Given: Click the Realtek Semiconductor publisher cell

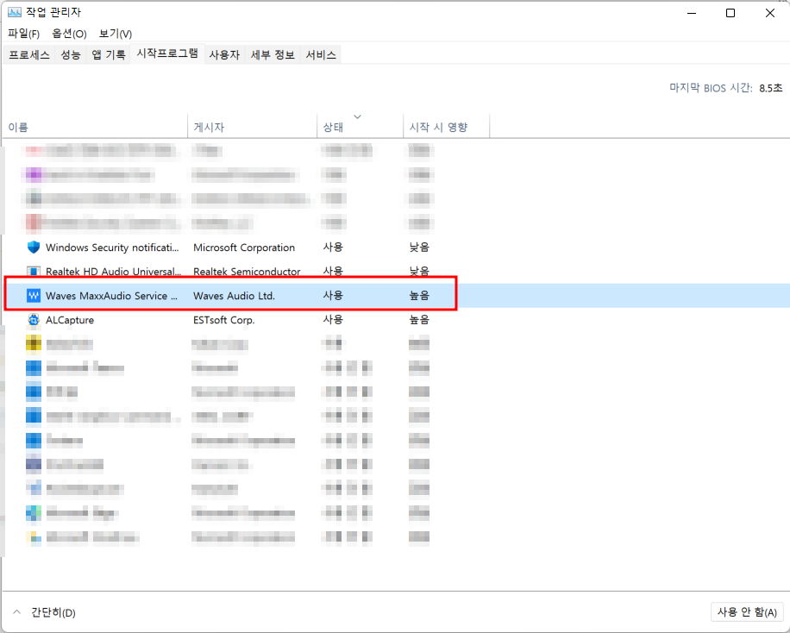Looking at the screenshot, I should [x=247, y=272].
